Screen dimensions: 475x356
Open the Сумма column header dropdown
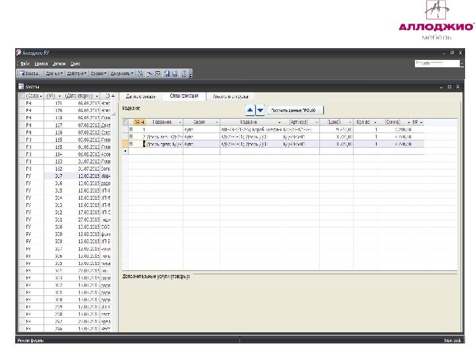[x=408, y=123]
